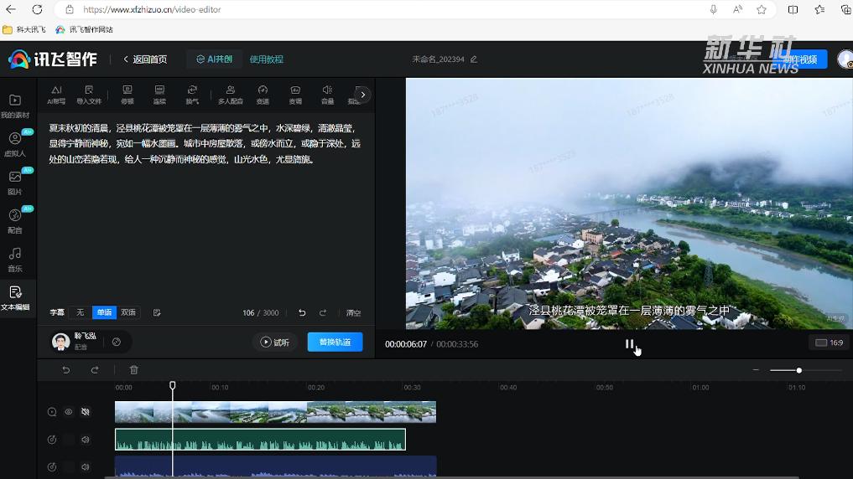This screenshot has height=479, width=853.
Task: Open the 使用教程 tutorial link
Action: 267,59
